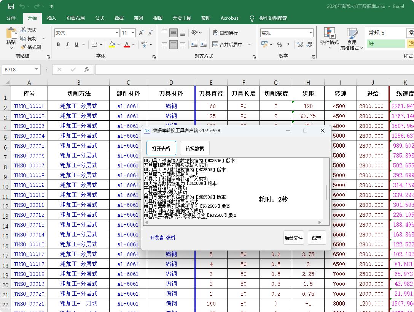
Task: Apply the borders grid icon
Action: point(94,44)
